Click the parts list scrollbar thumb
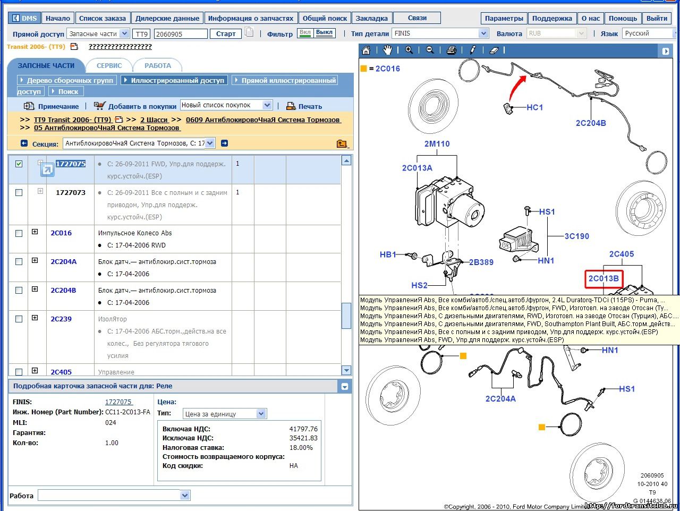680x511 pixels. (346, 316)
